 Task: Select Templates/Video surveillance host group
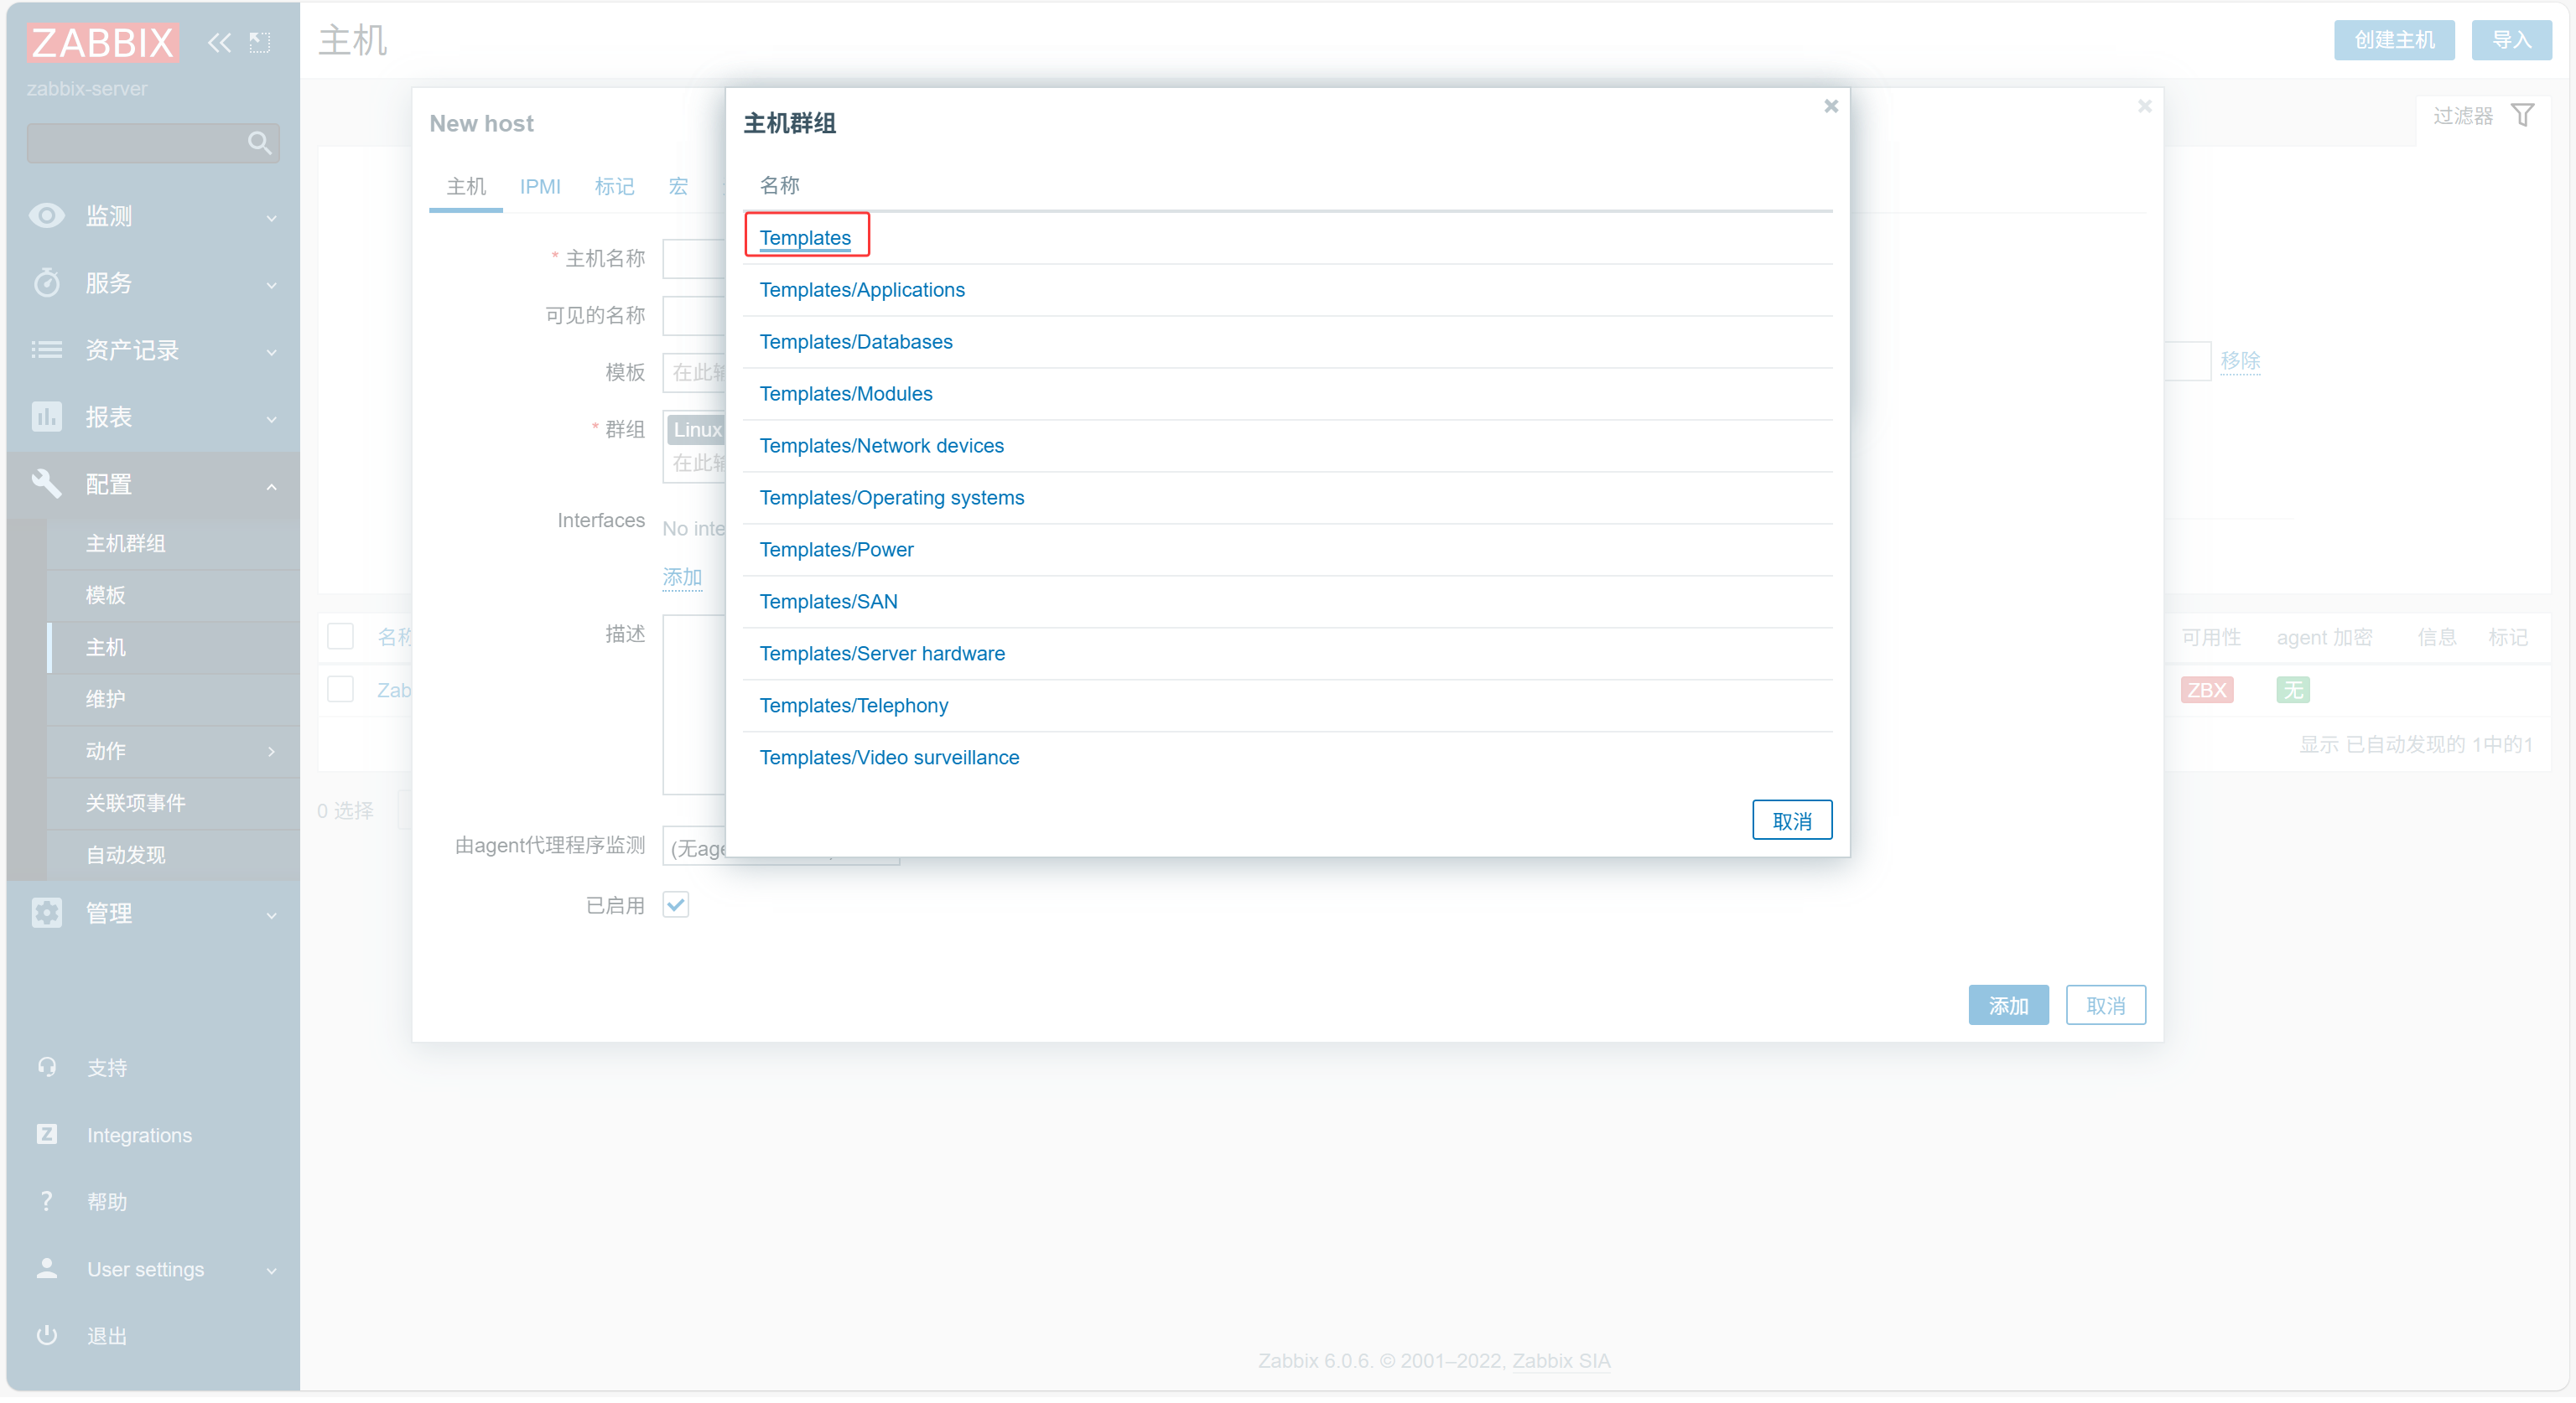(x=890, y=758)
